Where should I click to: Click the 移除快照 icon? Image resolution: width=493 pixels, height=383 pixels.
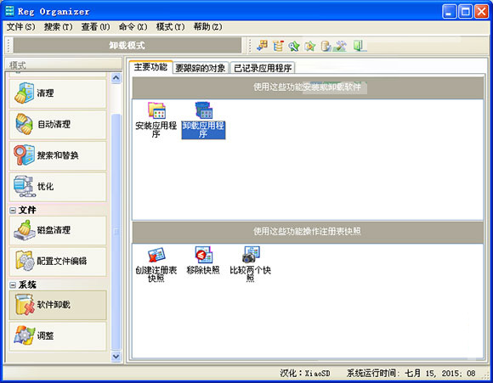point(203,261)
